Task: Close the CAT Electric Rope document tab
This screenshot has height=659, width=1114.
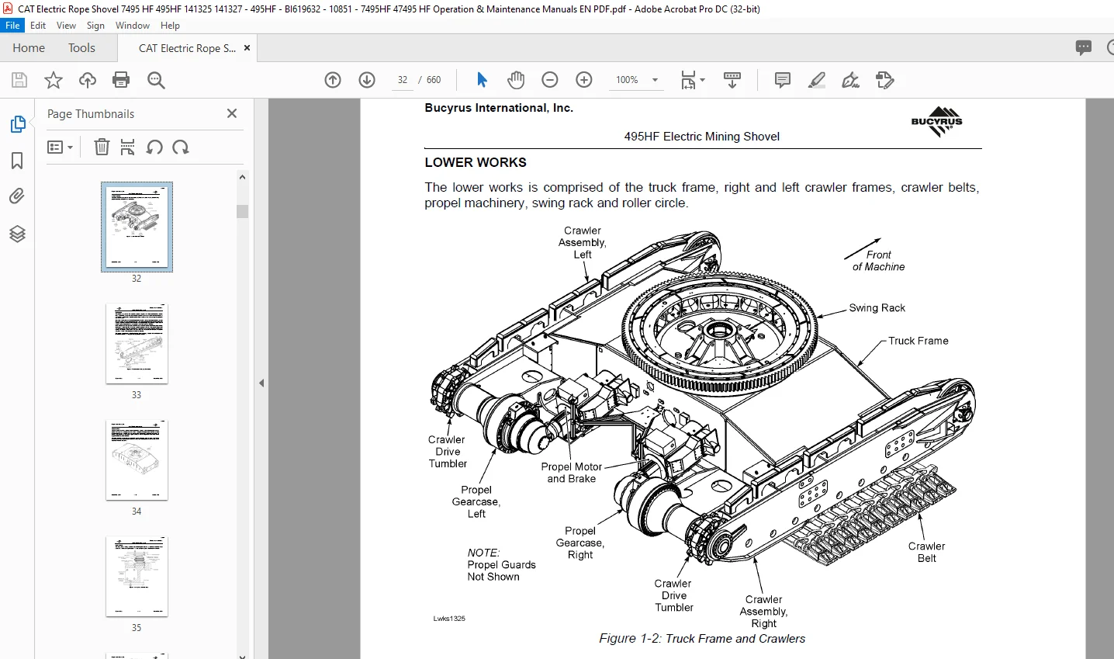Action: click(247, 48)
